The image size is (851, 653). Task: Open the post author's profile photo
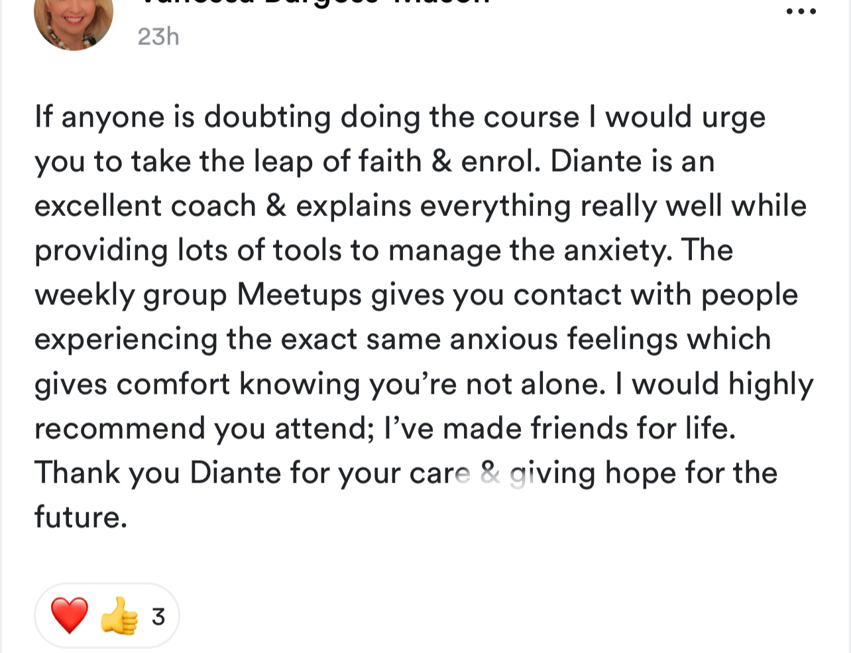73,19
